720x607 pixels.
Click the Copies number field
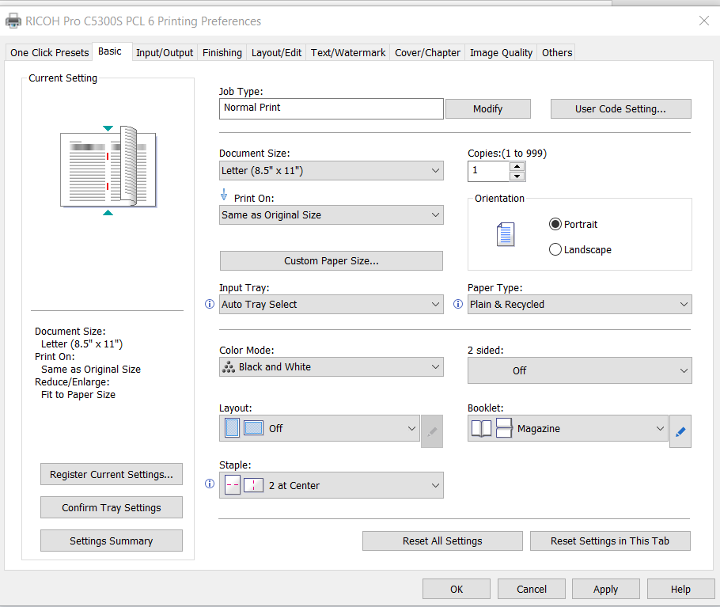[489, 171]
